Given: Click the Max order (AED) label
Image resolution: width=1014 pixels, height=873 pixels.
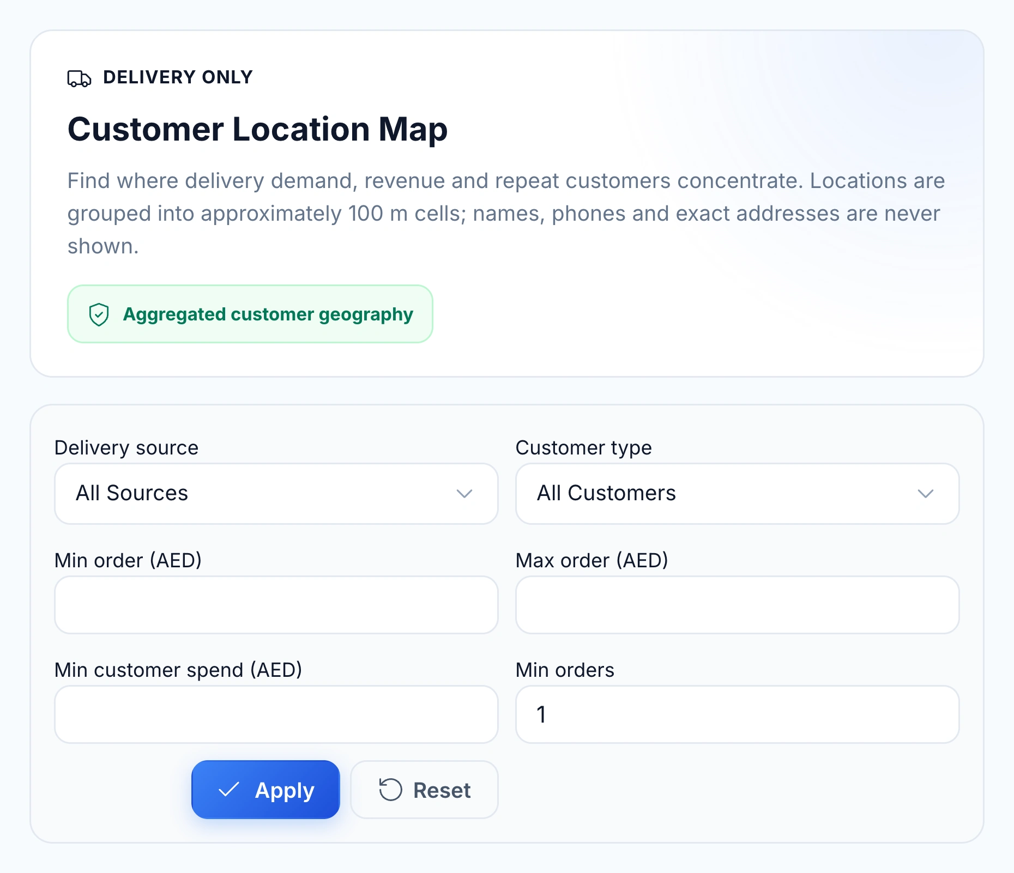Looking at the screenshot, I should pos(592,560).
